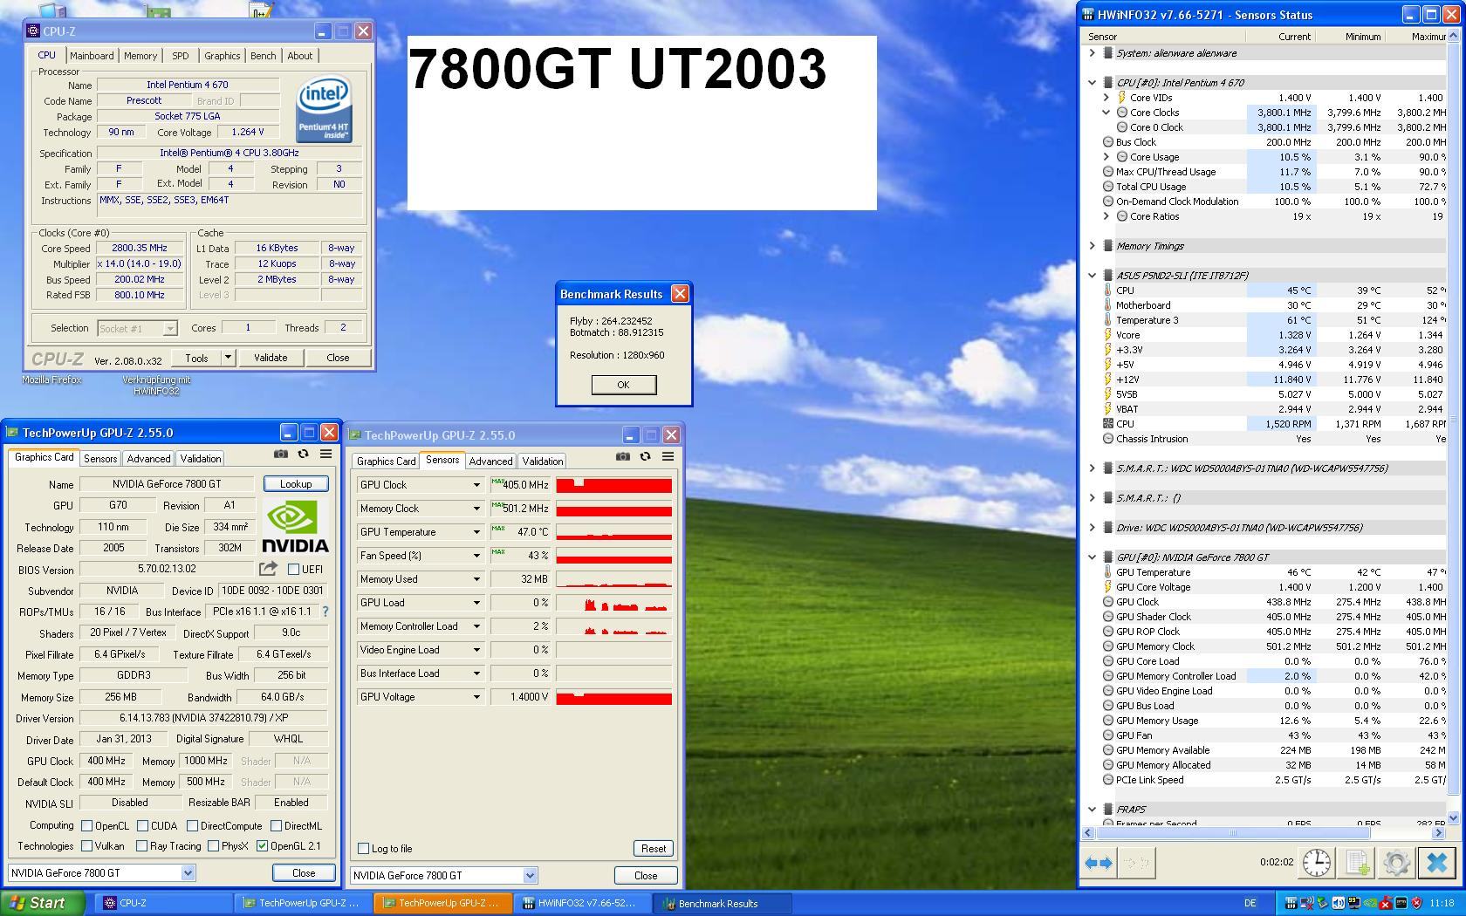Screen dimensions: 1466x916
Task: Click the volume speaker tray icon
Action: coord(1338,903)
